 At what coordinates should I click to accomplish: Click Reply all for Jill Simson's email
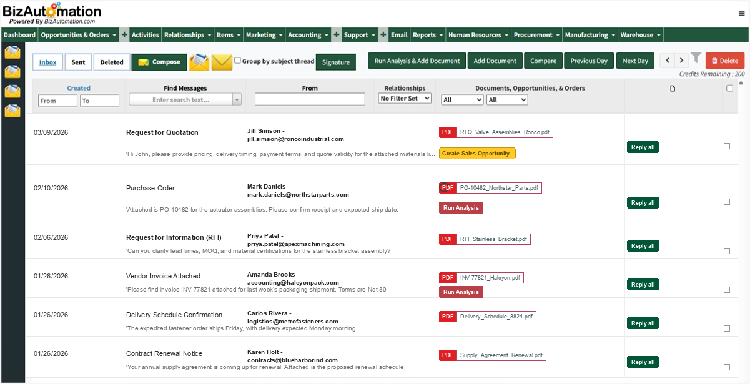click(x=643, y=147)
